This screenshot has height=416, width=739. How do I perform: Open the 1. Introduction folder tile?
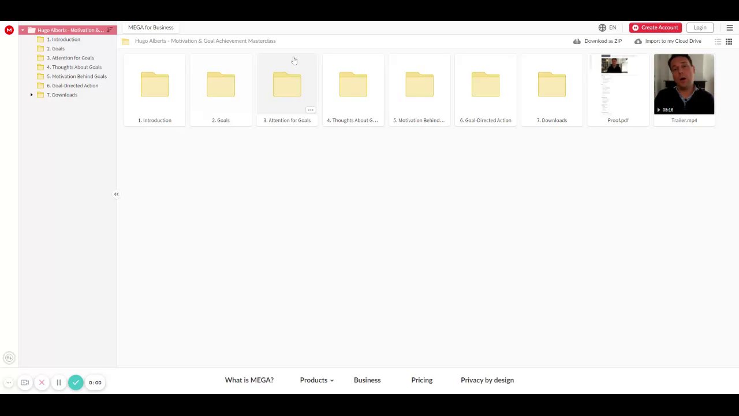[x=155, y=90]
